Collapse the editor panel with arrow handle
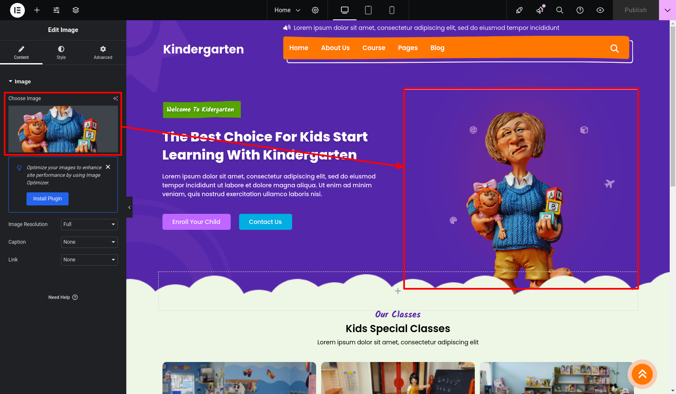 click(x=129, y=207)
